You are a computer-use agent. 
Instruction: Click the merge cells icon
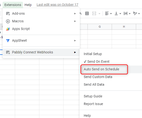[94, 13]
